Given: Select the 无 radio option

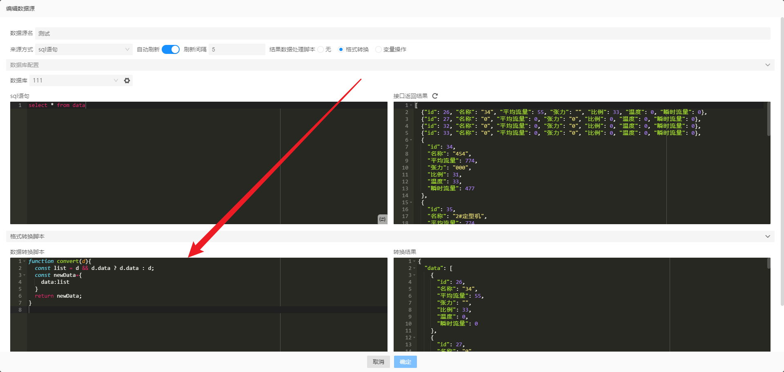Looking at the screenshot, I should [x=321, y=49].
